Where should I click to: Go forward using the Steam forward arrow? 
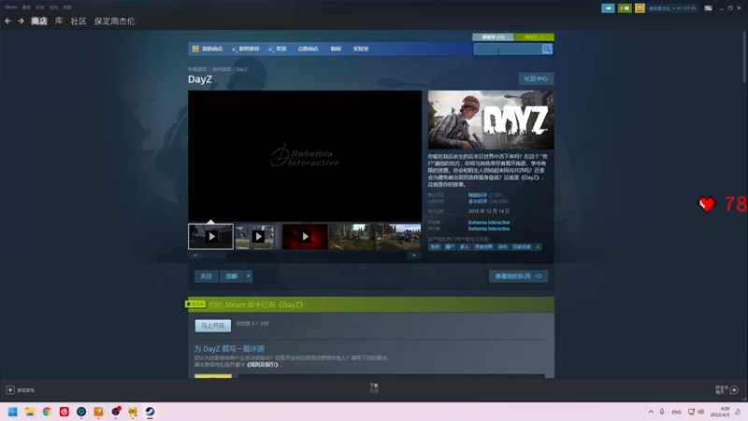21,21
